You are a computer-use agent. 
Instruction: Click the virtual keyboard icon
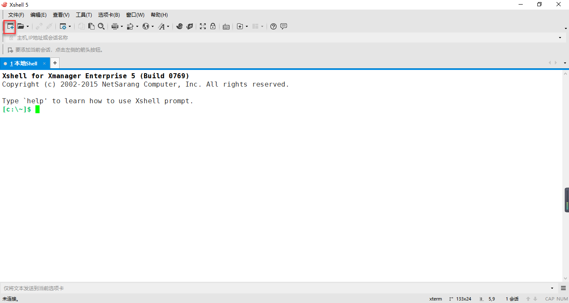coord(226,26)
